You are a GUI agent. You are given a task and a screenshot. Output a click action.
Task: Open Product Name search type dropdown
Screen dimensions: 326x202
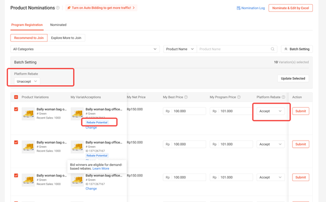(180, 49)
